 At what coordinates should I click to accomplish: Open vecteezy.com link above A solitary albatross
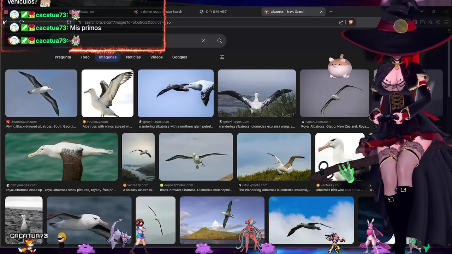137,185
